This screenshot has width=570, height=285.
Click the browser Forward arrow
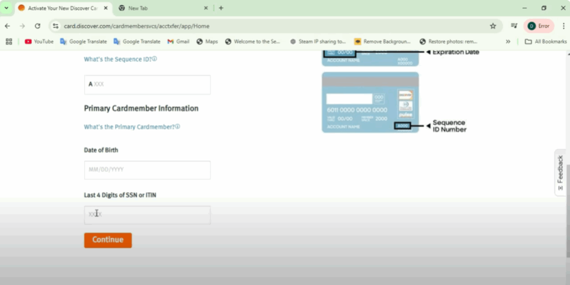22,26
